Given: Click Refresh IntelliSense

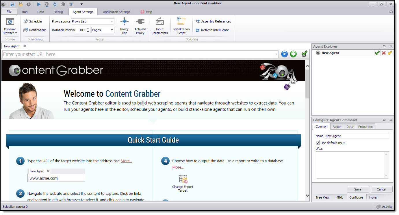Looking at the screenshot, I should [212, 30].
